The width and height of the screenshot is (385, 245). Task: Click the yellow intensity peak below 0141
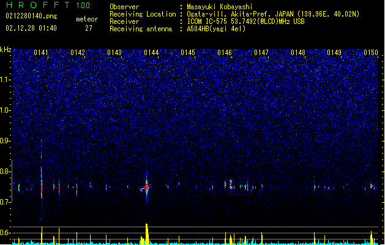(x=42, y=236)
